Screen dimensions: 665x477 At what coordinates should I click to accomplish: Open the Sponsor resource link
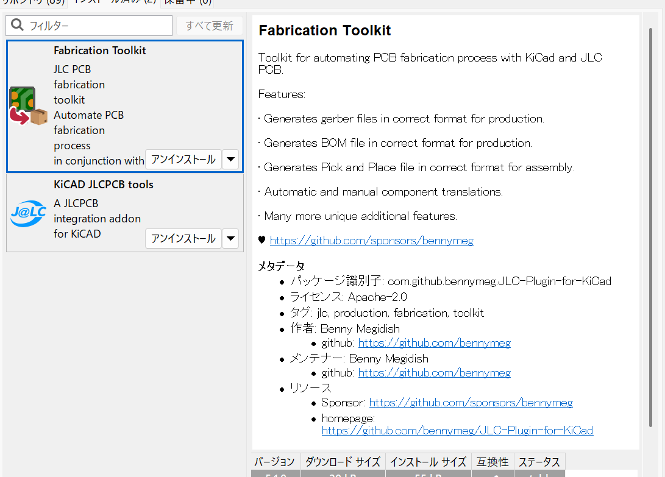pyautogui.click(x=471, y=403)
